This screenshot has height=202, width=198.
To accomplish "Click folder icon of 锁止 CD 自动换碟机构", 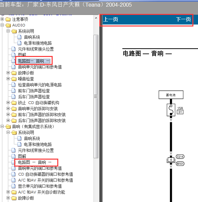I will click(x=14, y=103).
